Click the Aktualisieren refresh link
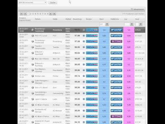Image resolution: width=165 pixels, height=124 pixels. tap(137, 9)
